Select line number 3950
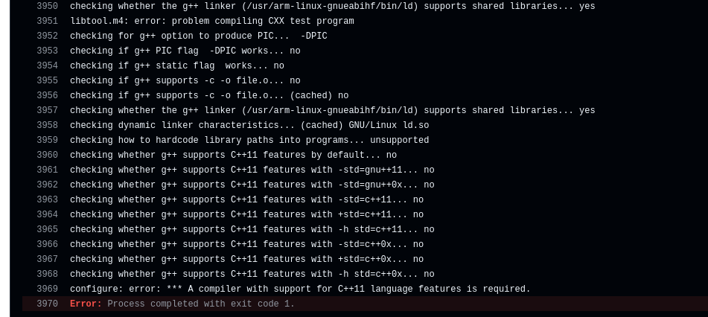Viewport: 708px width, 317px height. coord(47,6)
